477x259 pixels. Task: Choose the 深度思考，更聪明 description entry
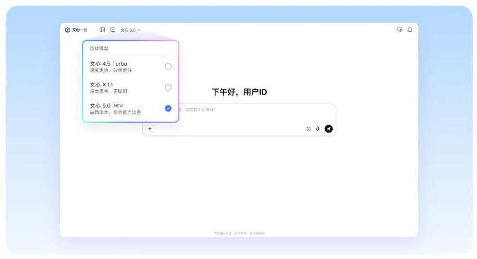[x=108, y=91]
